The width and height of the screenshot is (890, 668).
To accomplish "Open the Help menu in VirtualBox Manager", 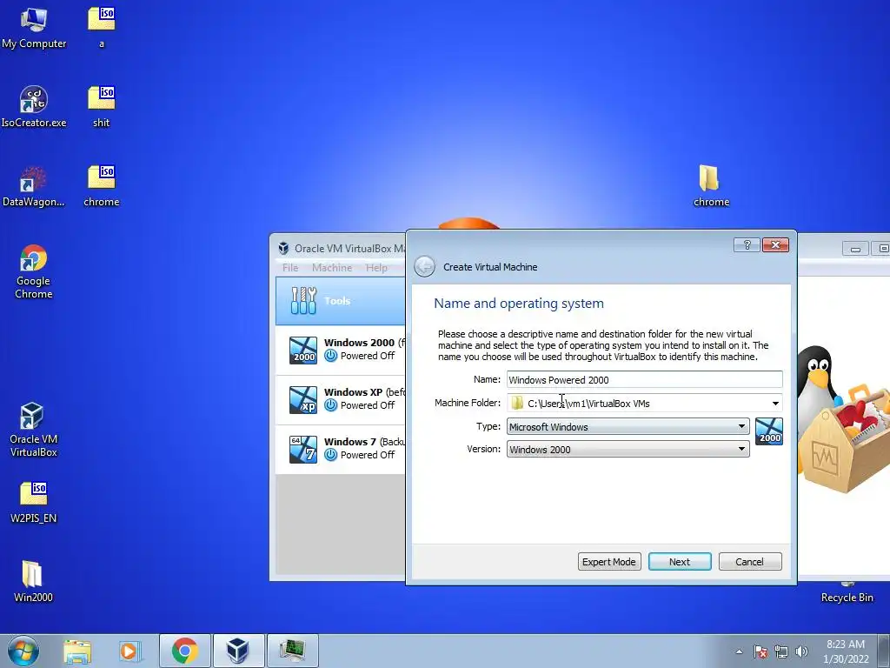I will [x=376, y=268].
